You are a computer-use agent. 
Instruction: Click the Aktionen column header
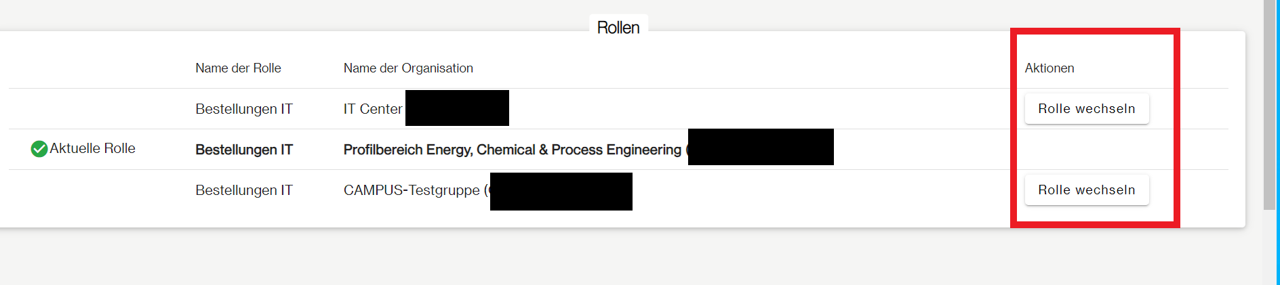[1049, 68]
